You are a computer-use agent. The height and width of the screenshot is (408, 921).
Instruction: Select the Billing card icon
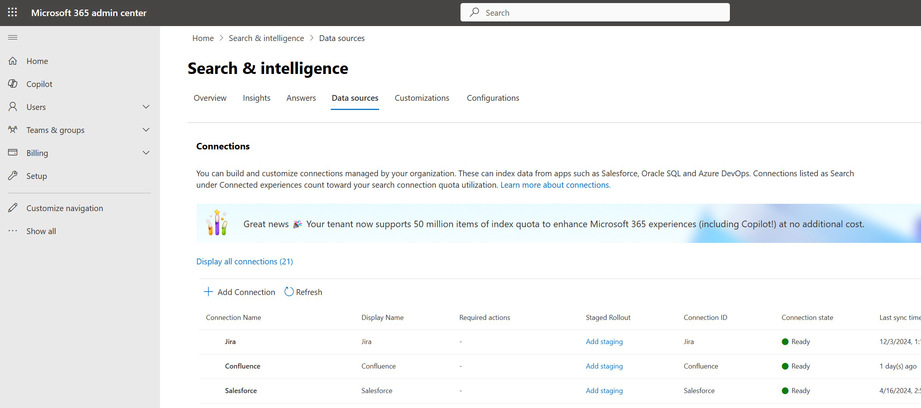tap(13, 152)
